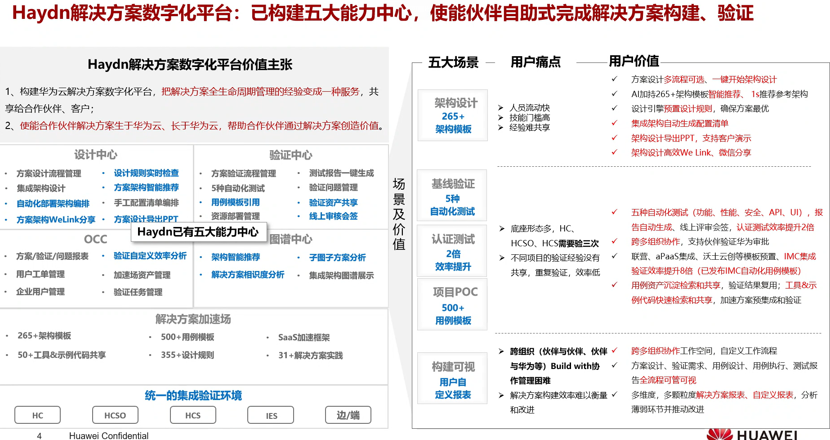
Task: Select 集成架构设计 item
Action: [x=41, y=188]
